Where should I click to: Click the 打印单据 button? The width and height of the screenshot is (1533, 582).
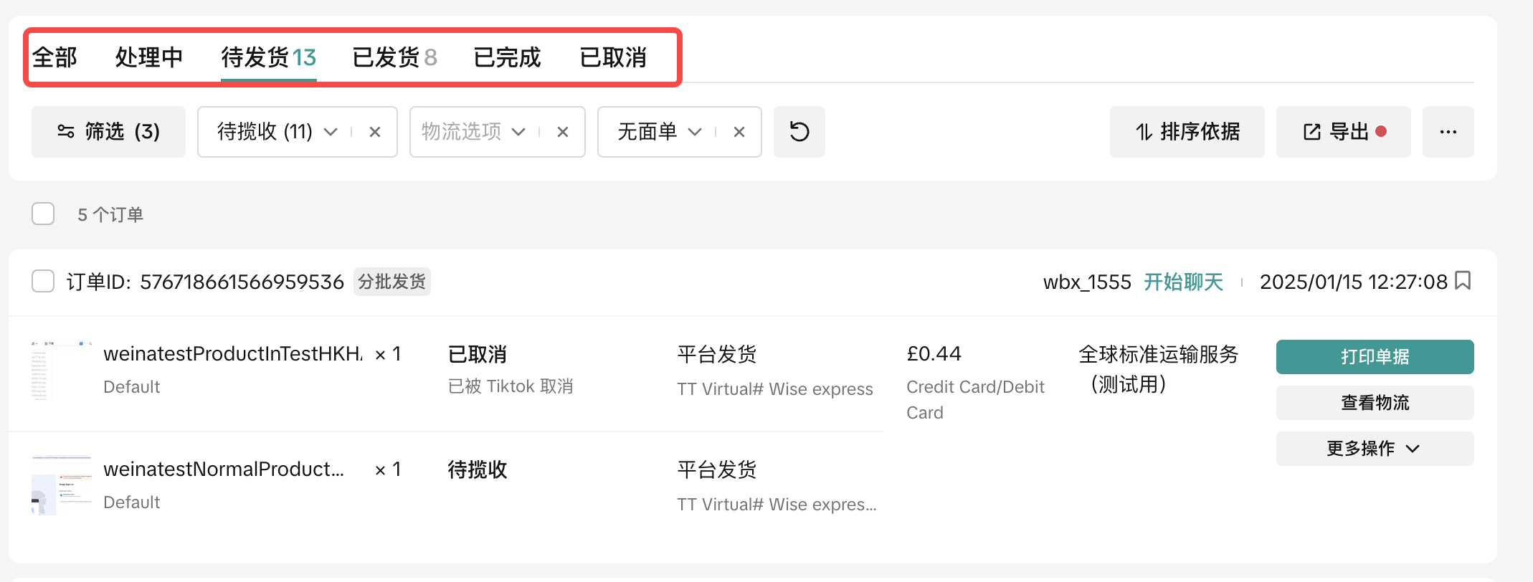(x=1374, y=357)
